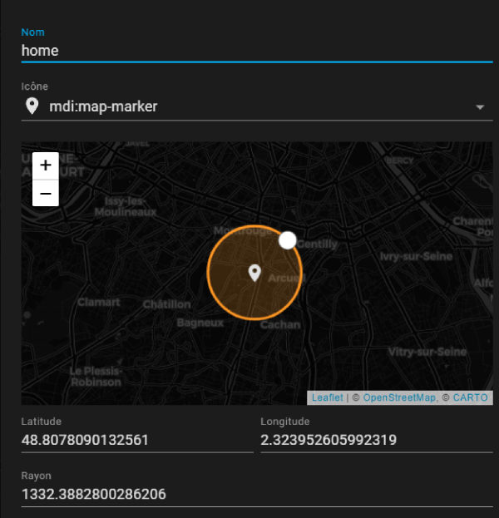Click into the Latitude field
Viewport: 499px width, 518px height.
point(136,440)
